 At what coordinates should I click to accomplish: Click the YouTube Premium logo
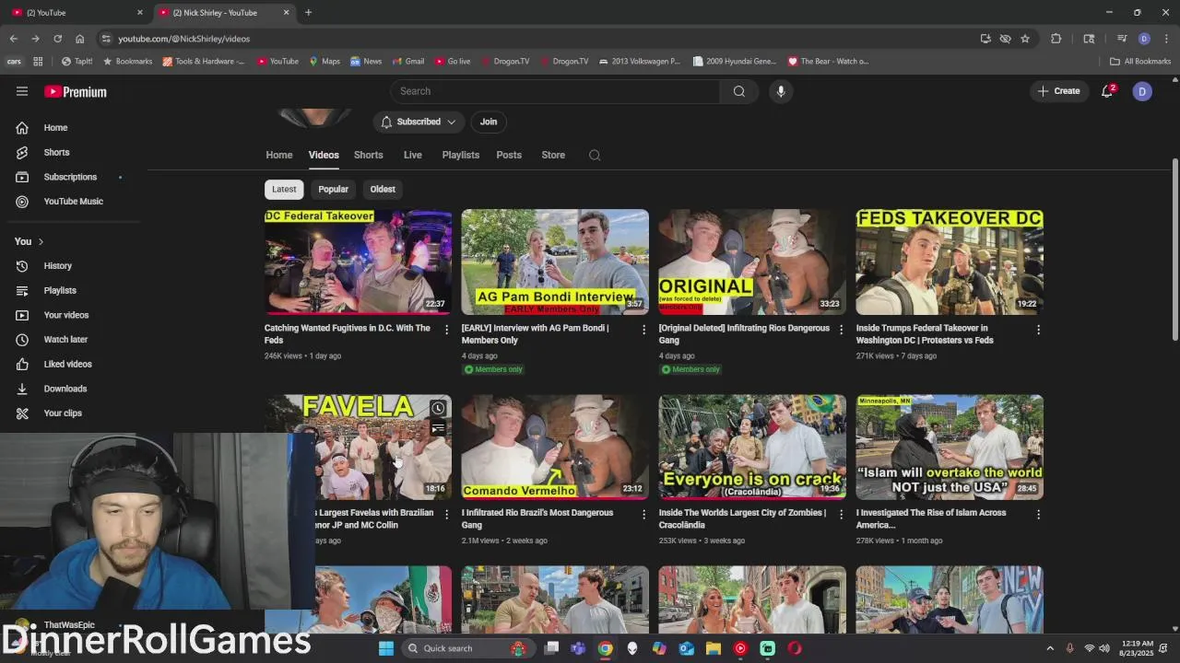[x=76, y=91]
